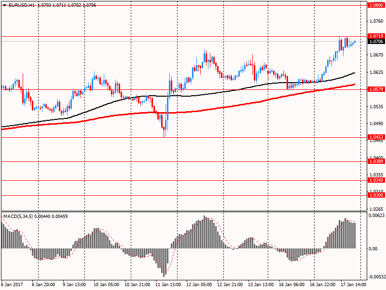Click the 6 Jan 2017 time axis label
The width and height of the screenshot is (386, 290).
[x=12, y=285]
